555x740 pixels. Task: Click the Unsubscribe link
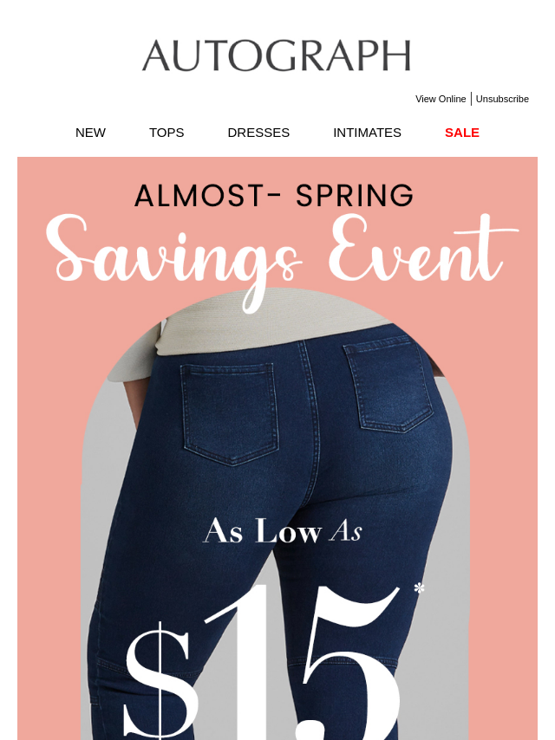pyautogui.click(x=502, y=99)
